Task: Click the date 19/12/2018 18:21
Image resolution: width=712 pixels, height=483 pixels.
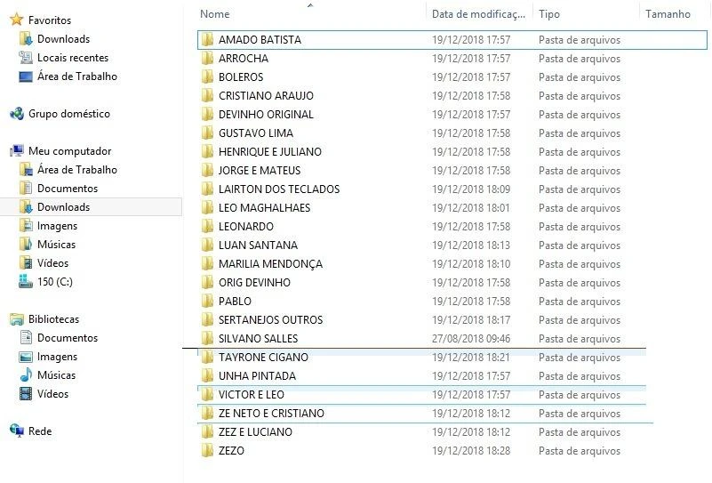Action: (x=471, y=358)
